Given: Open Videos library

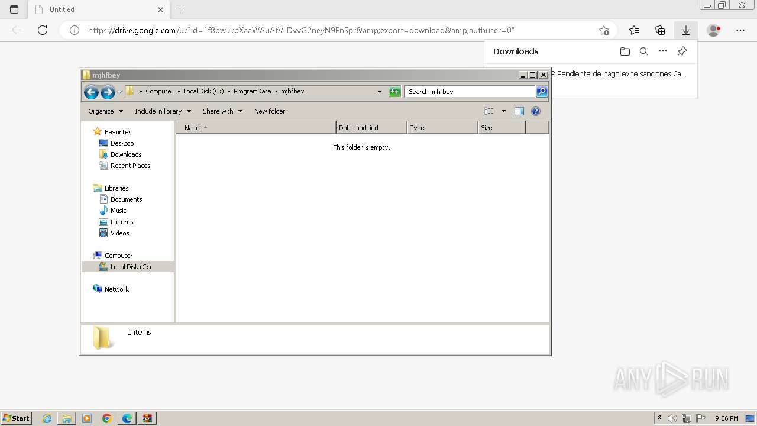Looking at the screenshot, I should [119, 233].
